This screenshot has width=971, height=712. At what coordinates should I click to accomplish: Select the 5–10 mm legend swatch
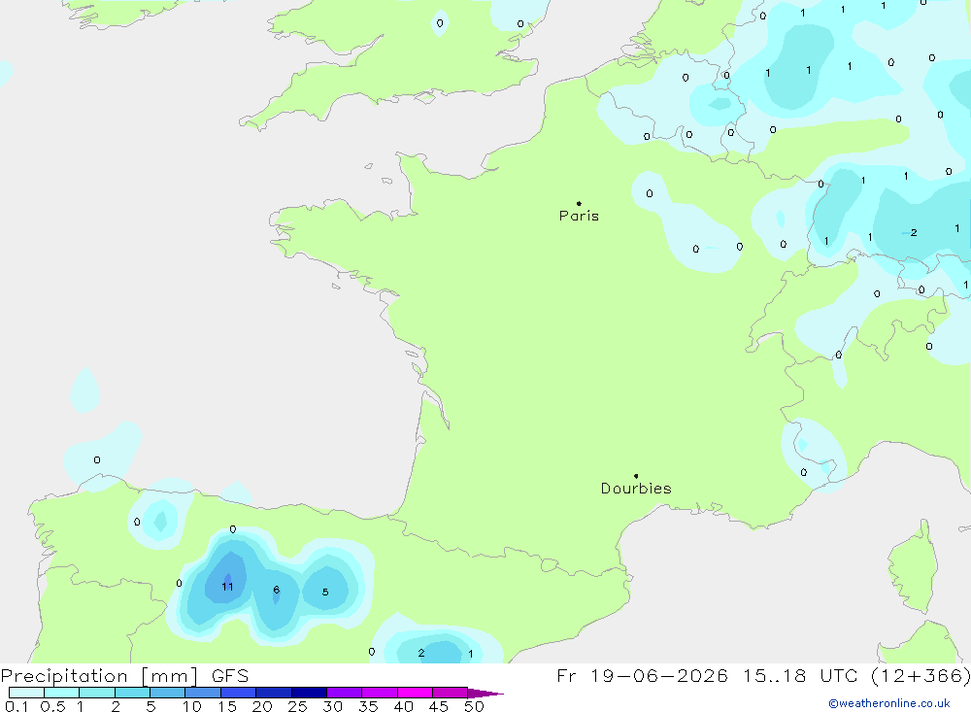pyautogui.click(x=167, y=693)
